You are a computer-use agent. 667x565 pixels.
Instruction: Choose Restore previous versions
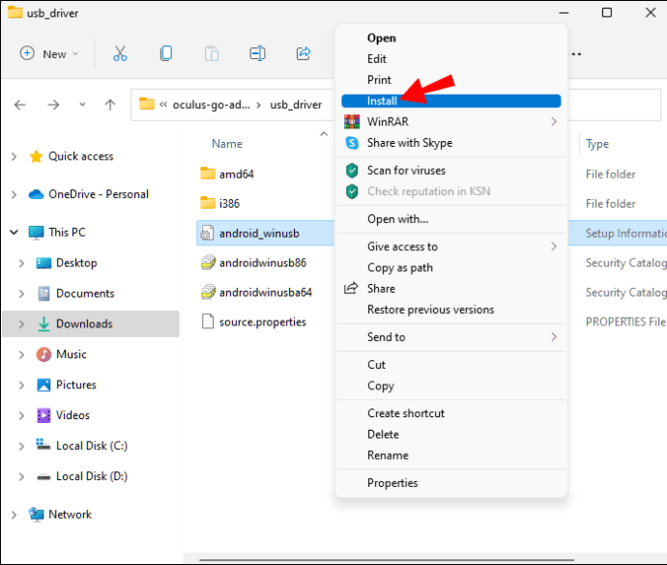[450, 309]
